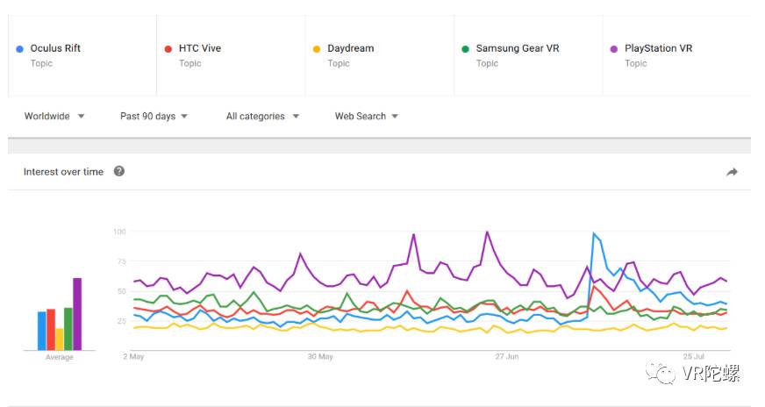Click the yellow Daydream dot
Viewport: 765px width, 407px height.
tap(317, 49)
